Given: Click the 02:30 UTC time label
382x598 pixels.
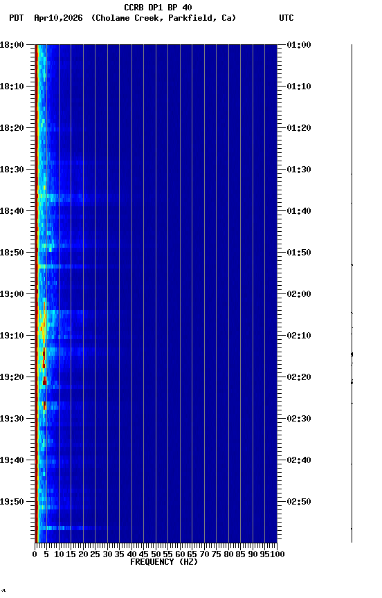Looking at the screenshot, I should [x=299, y=419].
